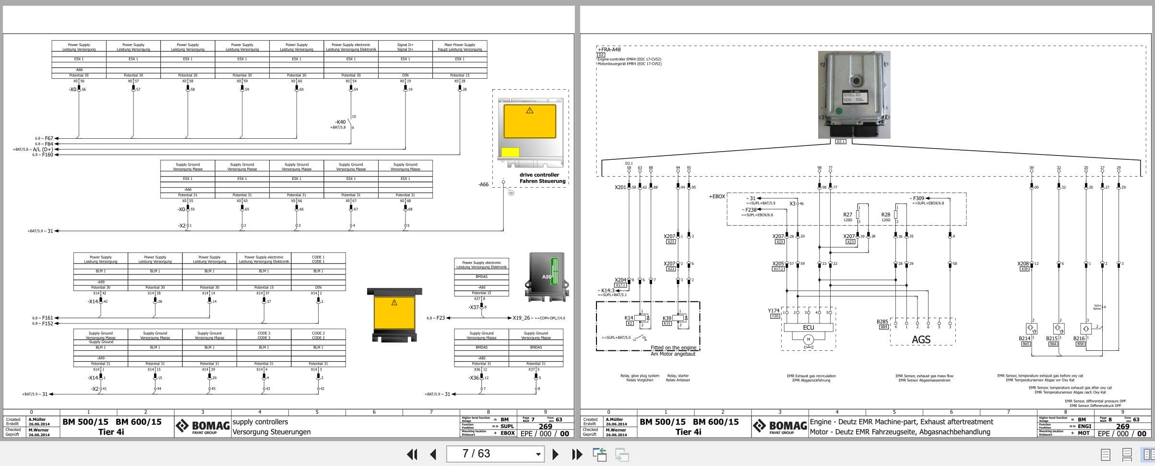Advance to the next page arrow
1155x466 pixels.
click(556, 454)
